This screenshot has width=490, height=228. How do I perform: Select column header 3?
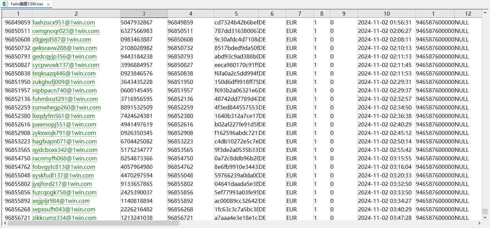coord(144,14)
